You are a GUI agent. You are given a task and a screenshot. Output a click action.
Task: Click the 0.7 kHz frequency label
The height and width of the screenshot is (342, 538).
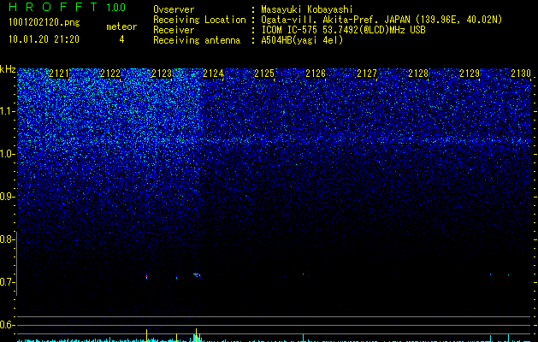[8, 282]
